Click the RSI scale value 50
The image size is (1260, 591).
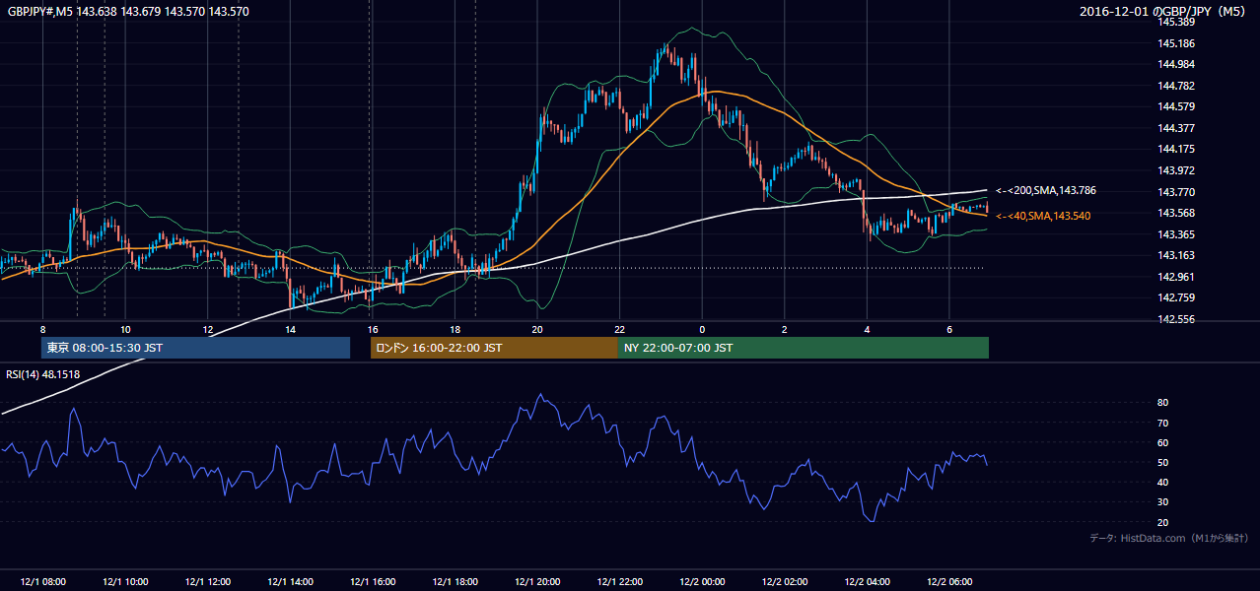pyautogui.click(x=1163, y=463)
